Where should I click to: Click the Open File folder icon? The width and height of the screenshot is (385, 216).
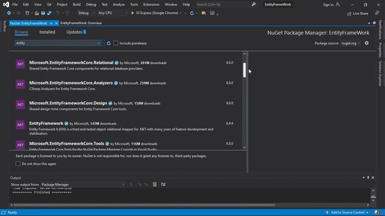pyautogui.click(x=37, y=13)
